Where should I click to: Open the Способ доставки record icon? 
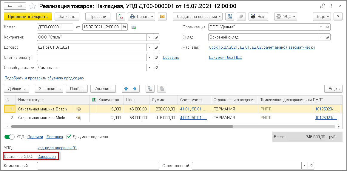(x=156, y=68)
